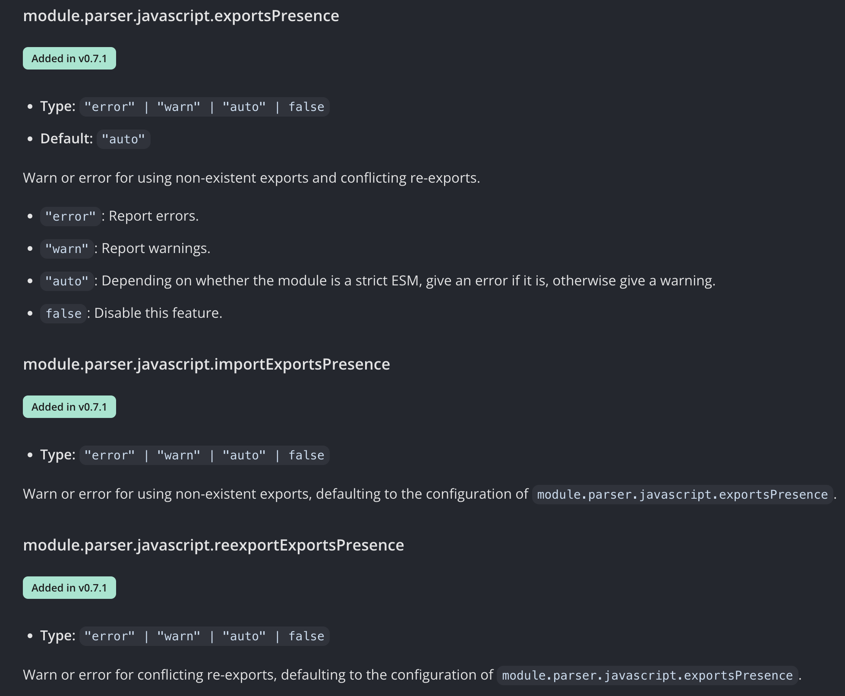Click the Default "auto" code value
The image size is (845, 696).
[123, 139]
